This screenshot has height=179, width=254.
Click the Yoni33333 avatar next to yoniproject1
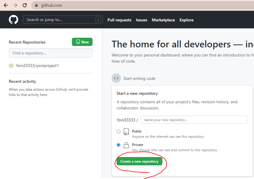pyautogui.click(x=11, y=66)
